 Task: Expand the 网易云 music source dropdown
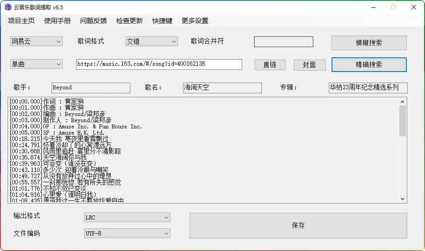[x=36, y=42]
